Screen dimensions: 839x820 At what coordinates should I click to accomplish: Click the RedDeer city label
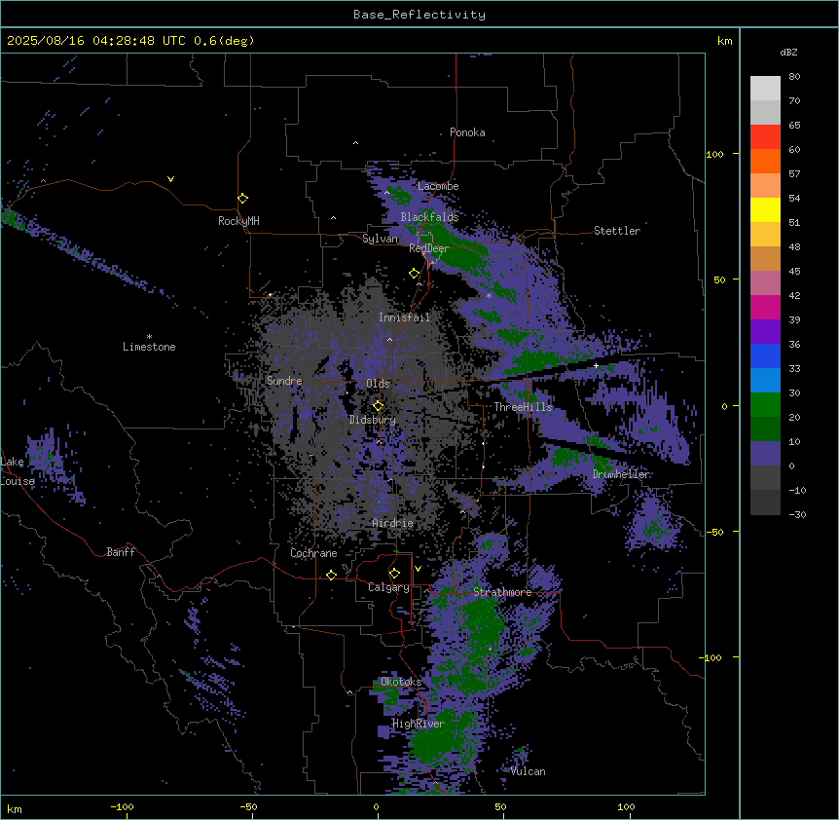pos(429,248)
